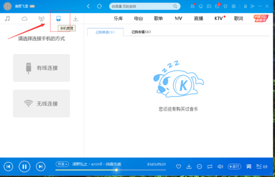
Task: Favorite the current song with heart icon
Action: (179, 166)
